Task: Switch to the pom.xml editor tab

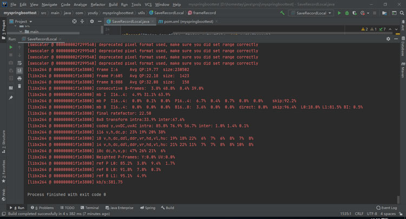Action: coord(188,22)
